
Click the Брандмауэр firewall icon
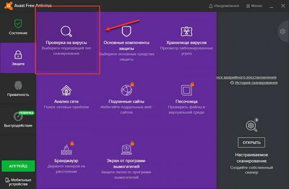[66, 150]
